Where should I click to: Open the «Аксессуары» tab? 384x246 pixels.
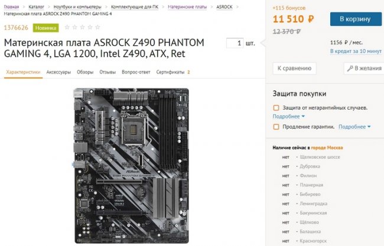click(x=59, y=72)
